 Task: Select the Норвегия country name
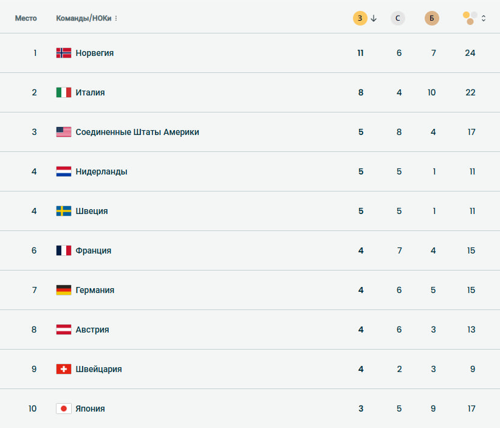95,53
